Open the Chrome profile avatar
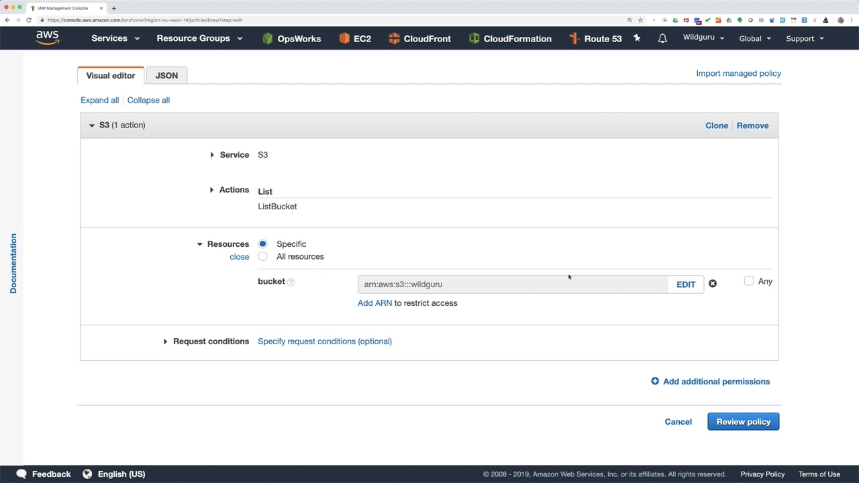This screenshot has width=859, height=483. (841, 20)
